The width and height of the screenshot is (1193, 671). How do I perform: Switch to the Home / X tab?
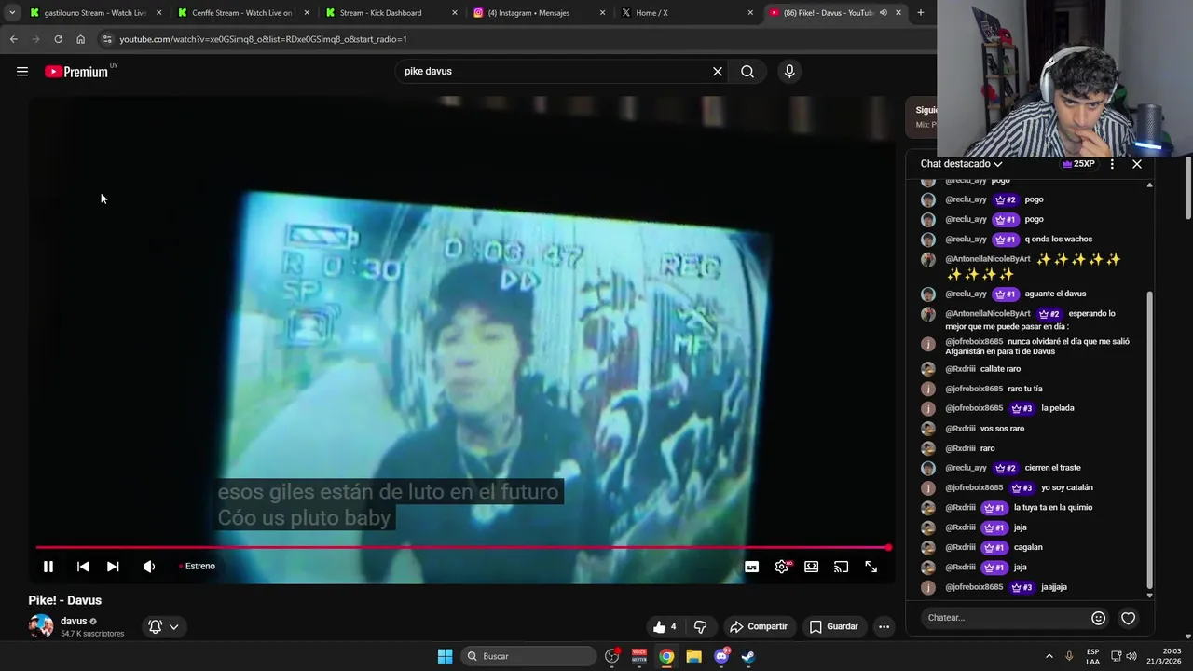[x=685, y=13]
